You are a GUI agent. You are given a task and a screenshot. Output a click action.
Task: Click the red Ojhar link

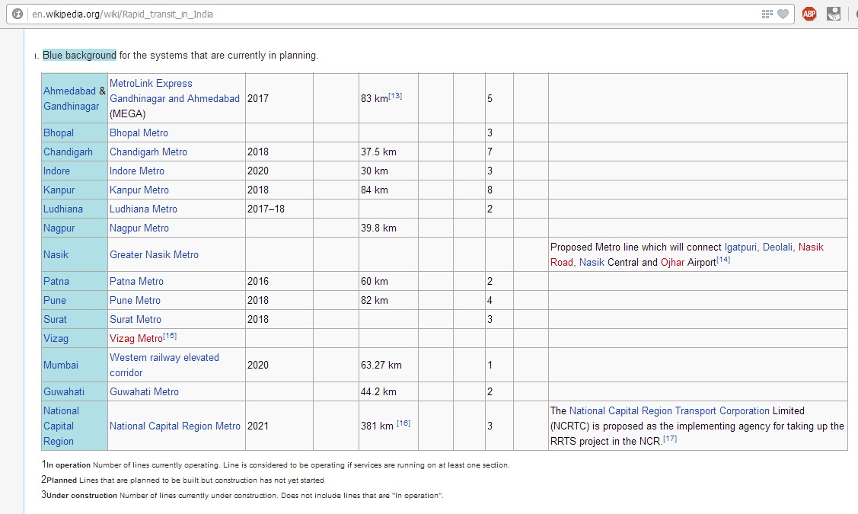pyautogui.click(x=672, y=262)
